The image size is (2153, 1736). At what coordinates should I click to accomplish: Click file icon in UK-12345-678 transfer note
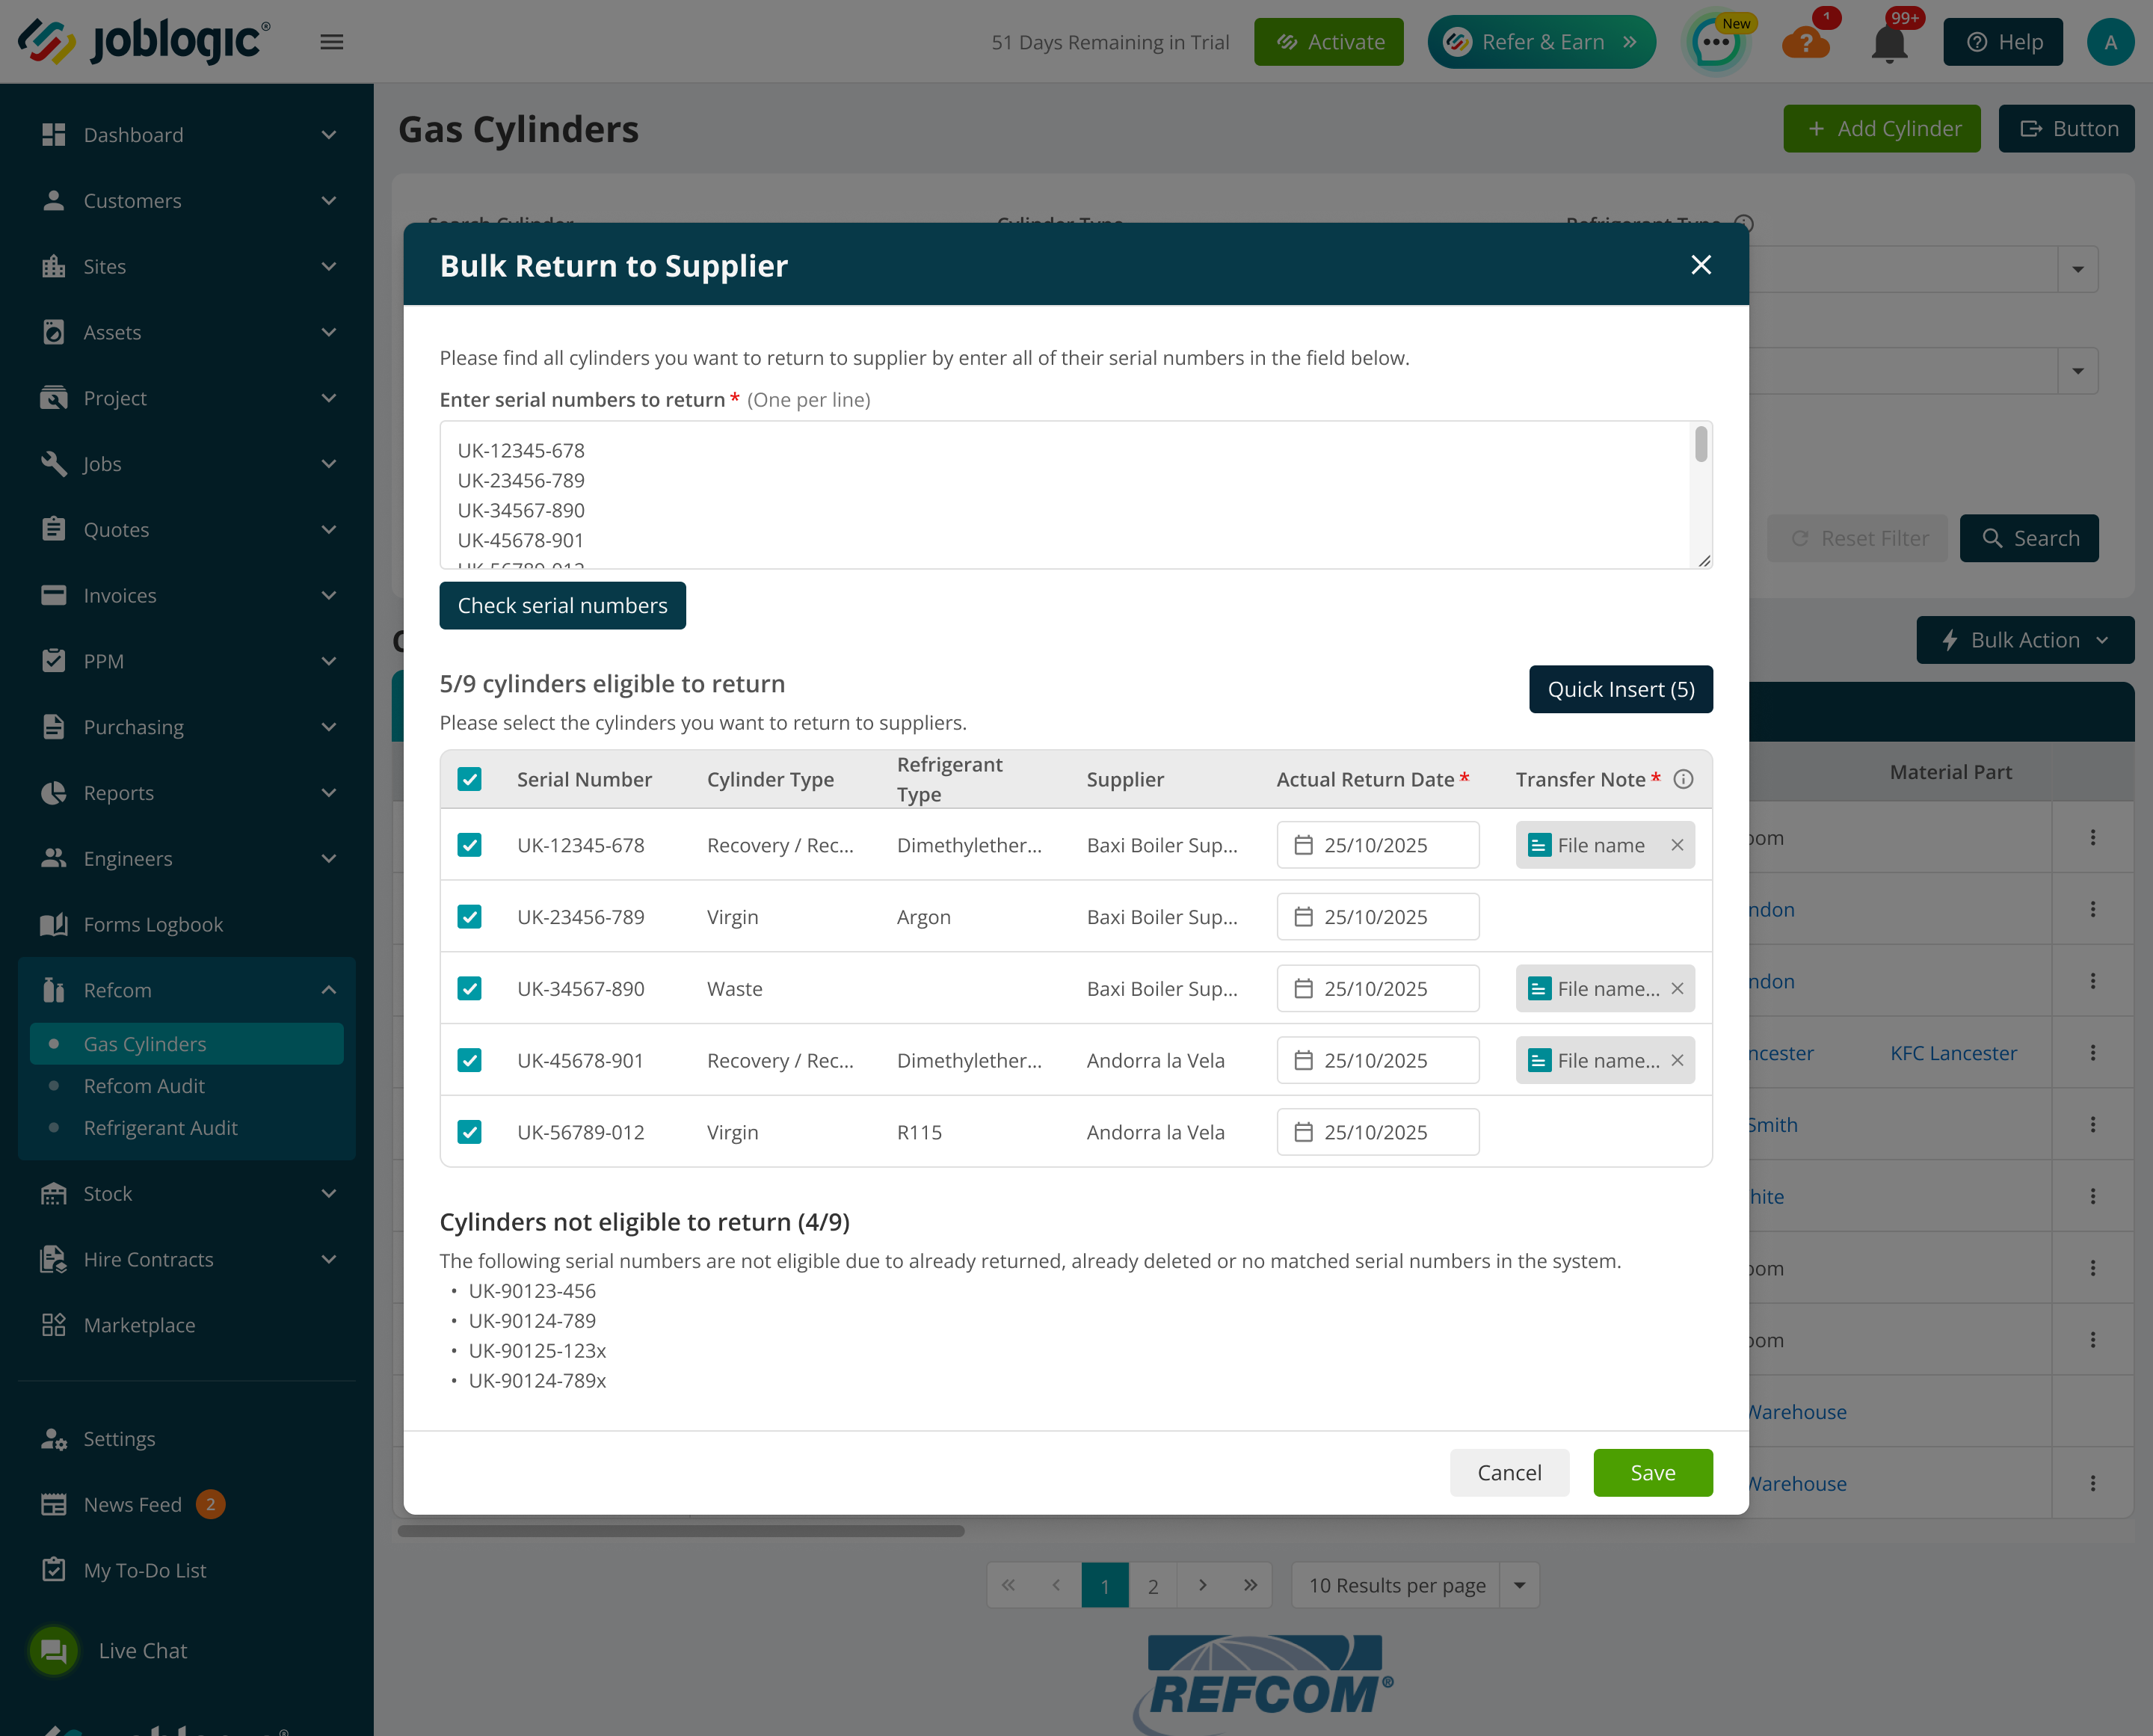1539,846
